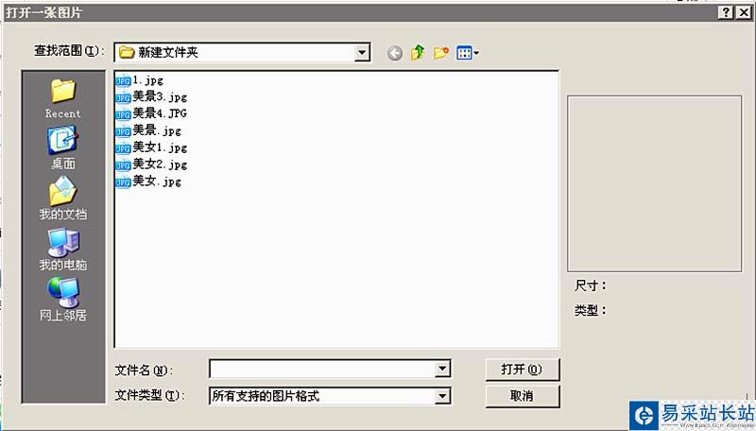Viewport: 756px width, 431px height.
Task: Open 我的文档 in the sidebar
Action: point(63,198)
